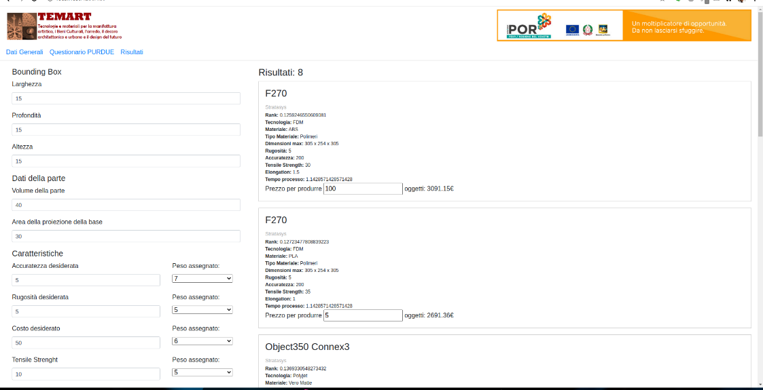Screen dimensions: 763x390
Task: Click the first F270 card title
Action: (277, 93)
